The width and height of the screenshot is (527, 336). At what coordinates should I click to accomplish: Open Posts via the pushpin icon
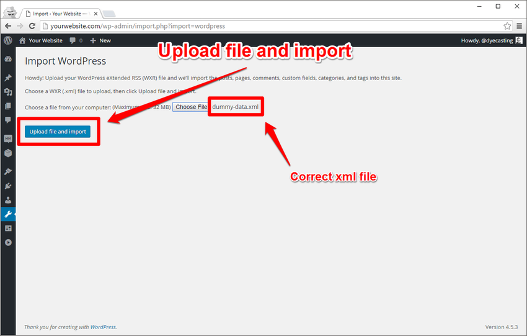tap(8, 78)
